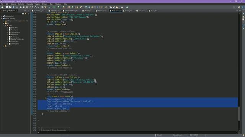Click the Suspend debug toolbar icon
This screenshot has height=137, width=245.
(x=24, y=7)
